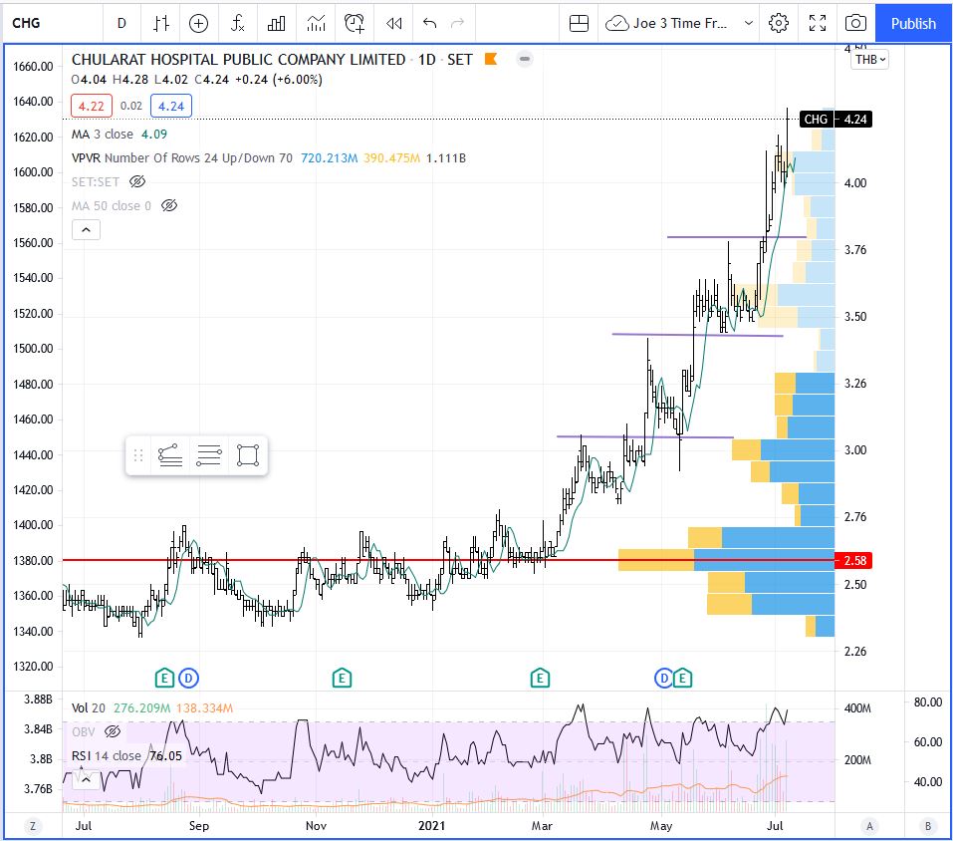Select the purple horizontal line near 3.44
Image resolution: width=953 pixels, height=841 pixels.
698,335
